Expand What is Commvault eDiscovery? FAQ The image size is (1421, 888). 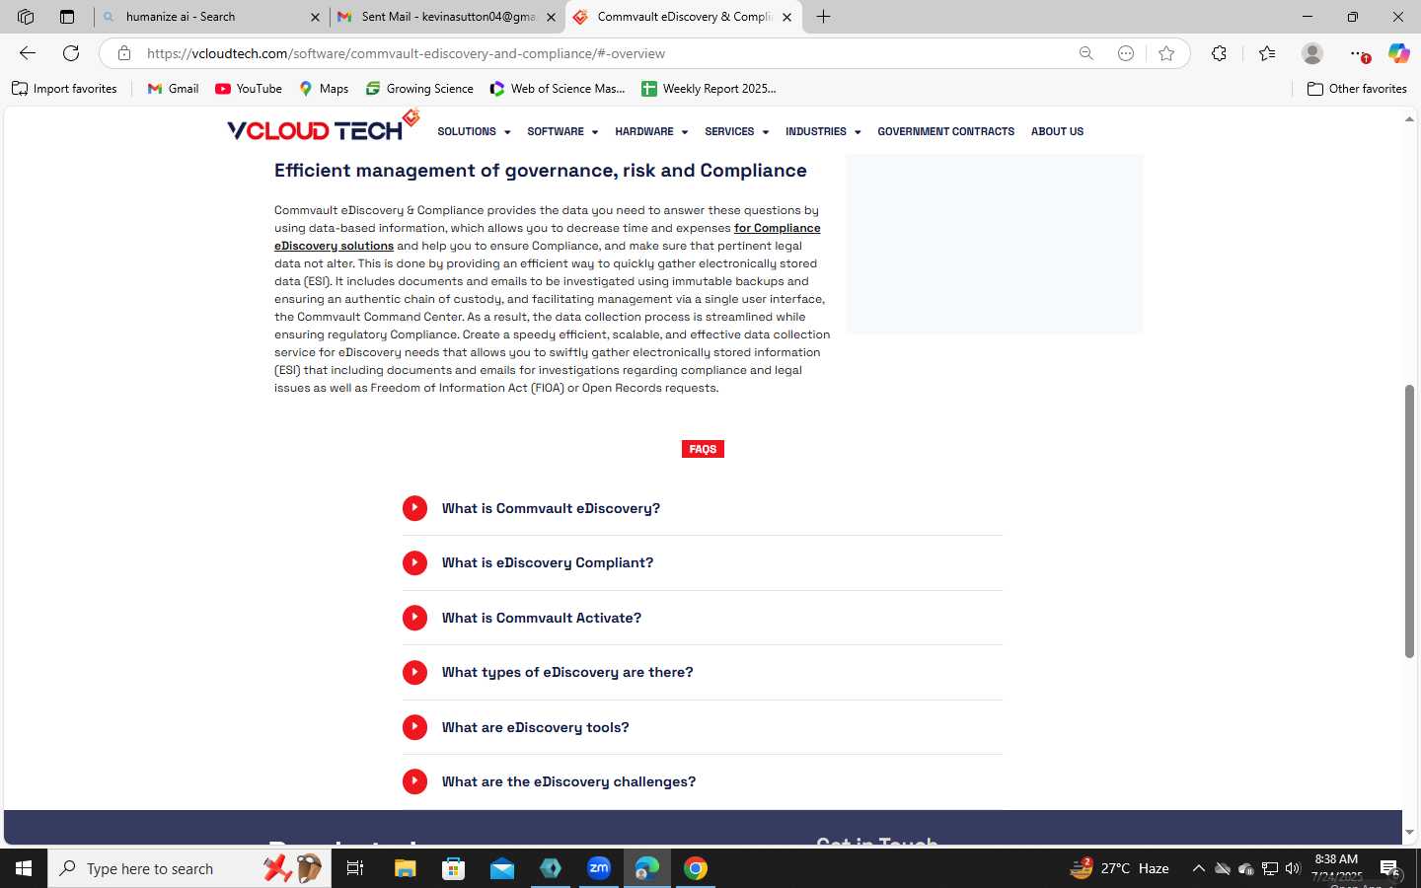click(x=702, y=508)
